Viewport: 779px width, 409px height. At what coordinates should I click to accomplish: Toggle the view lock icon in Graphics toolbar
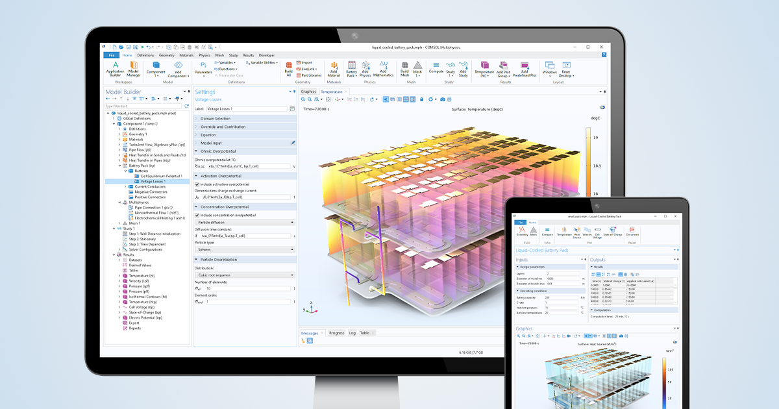422,99
